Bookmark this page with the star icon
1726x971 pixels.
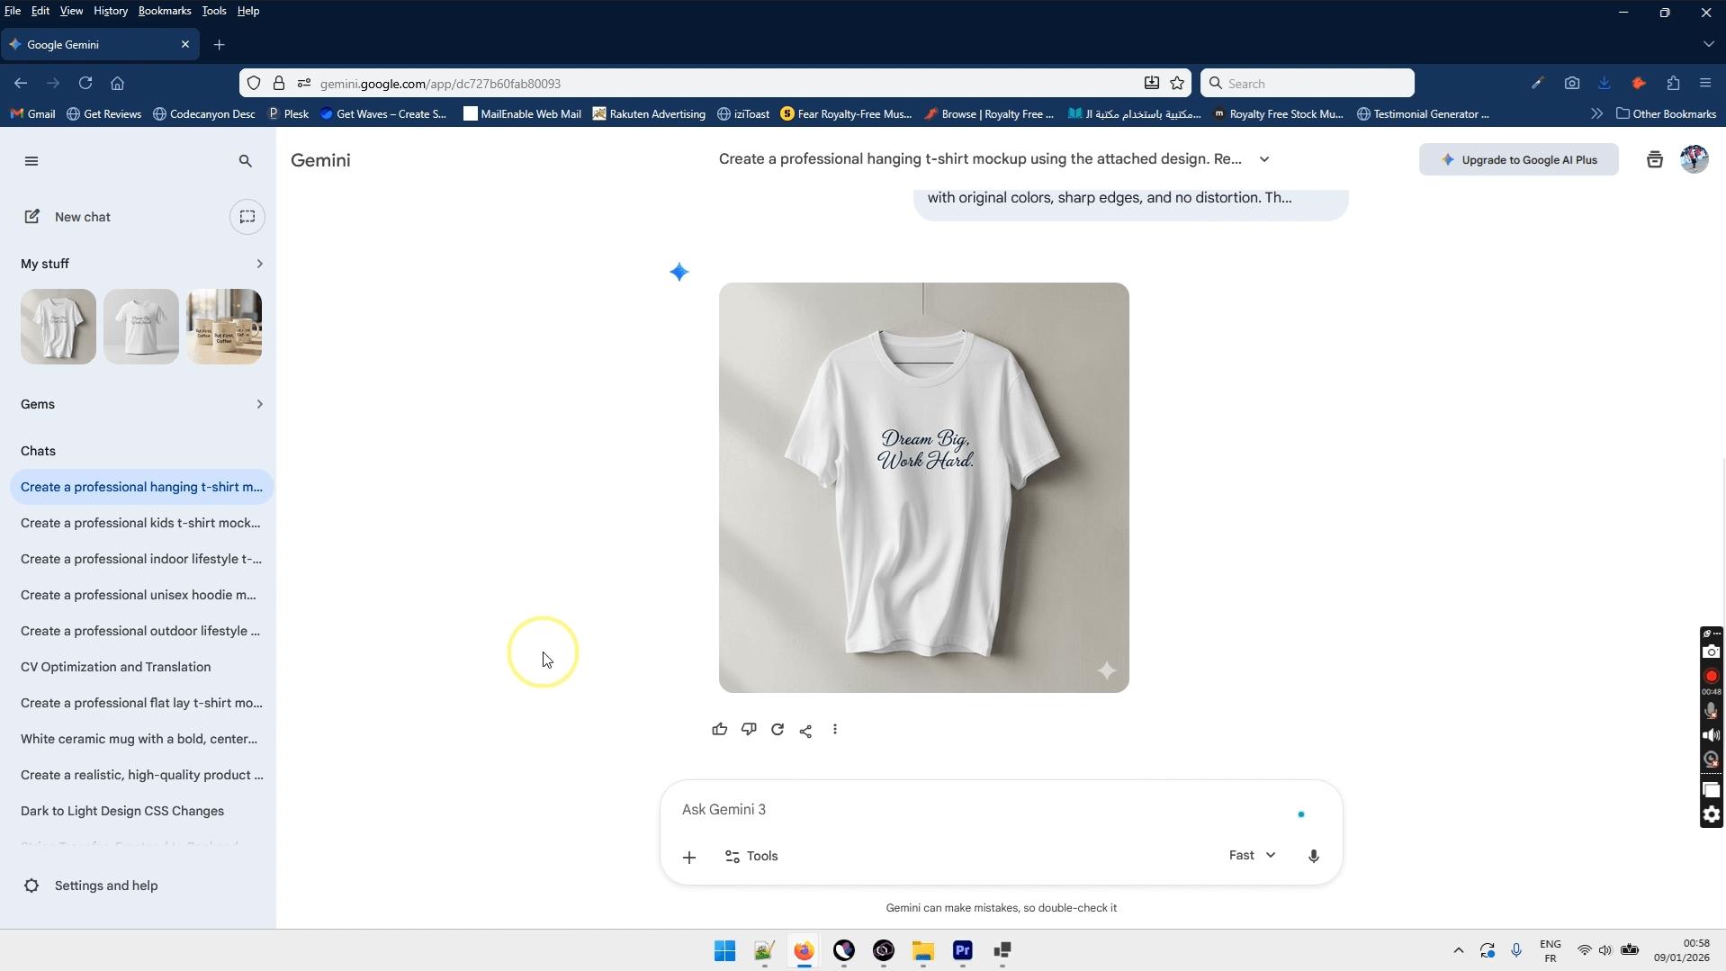[1177, 84]
